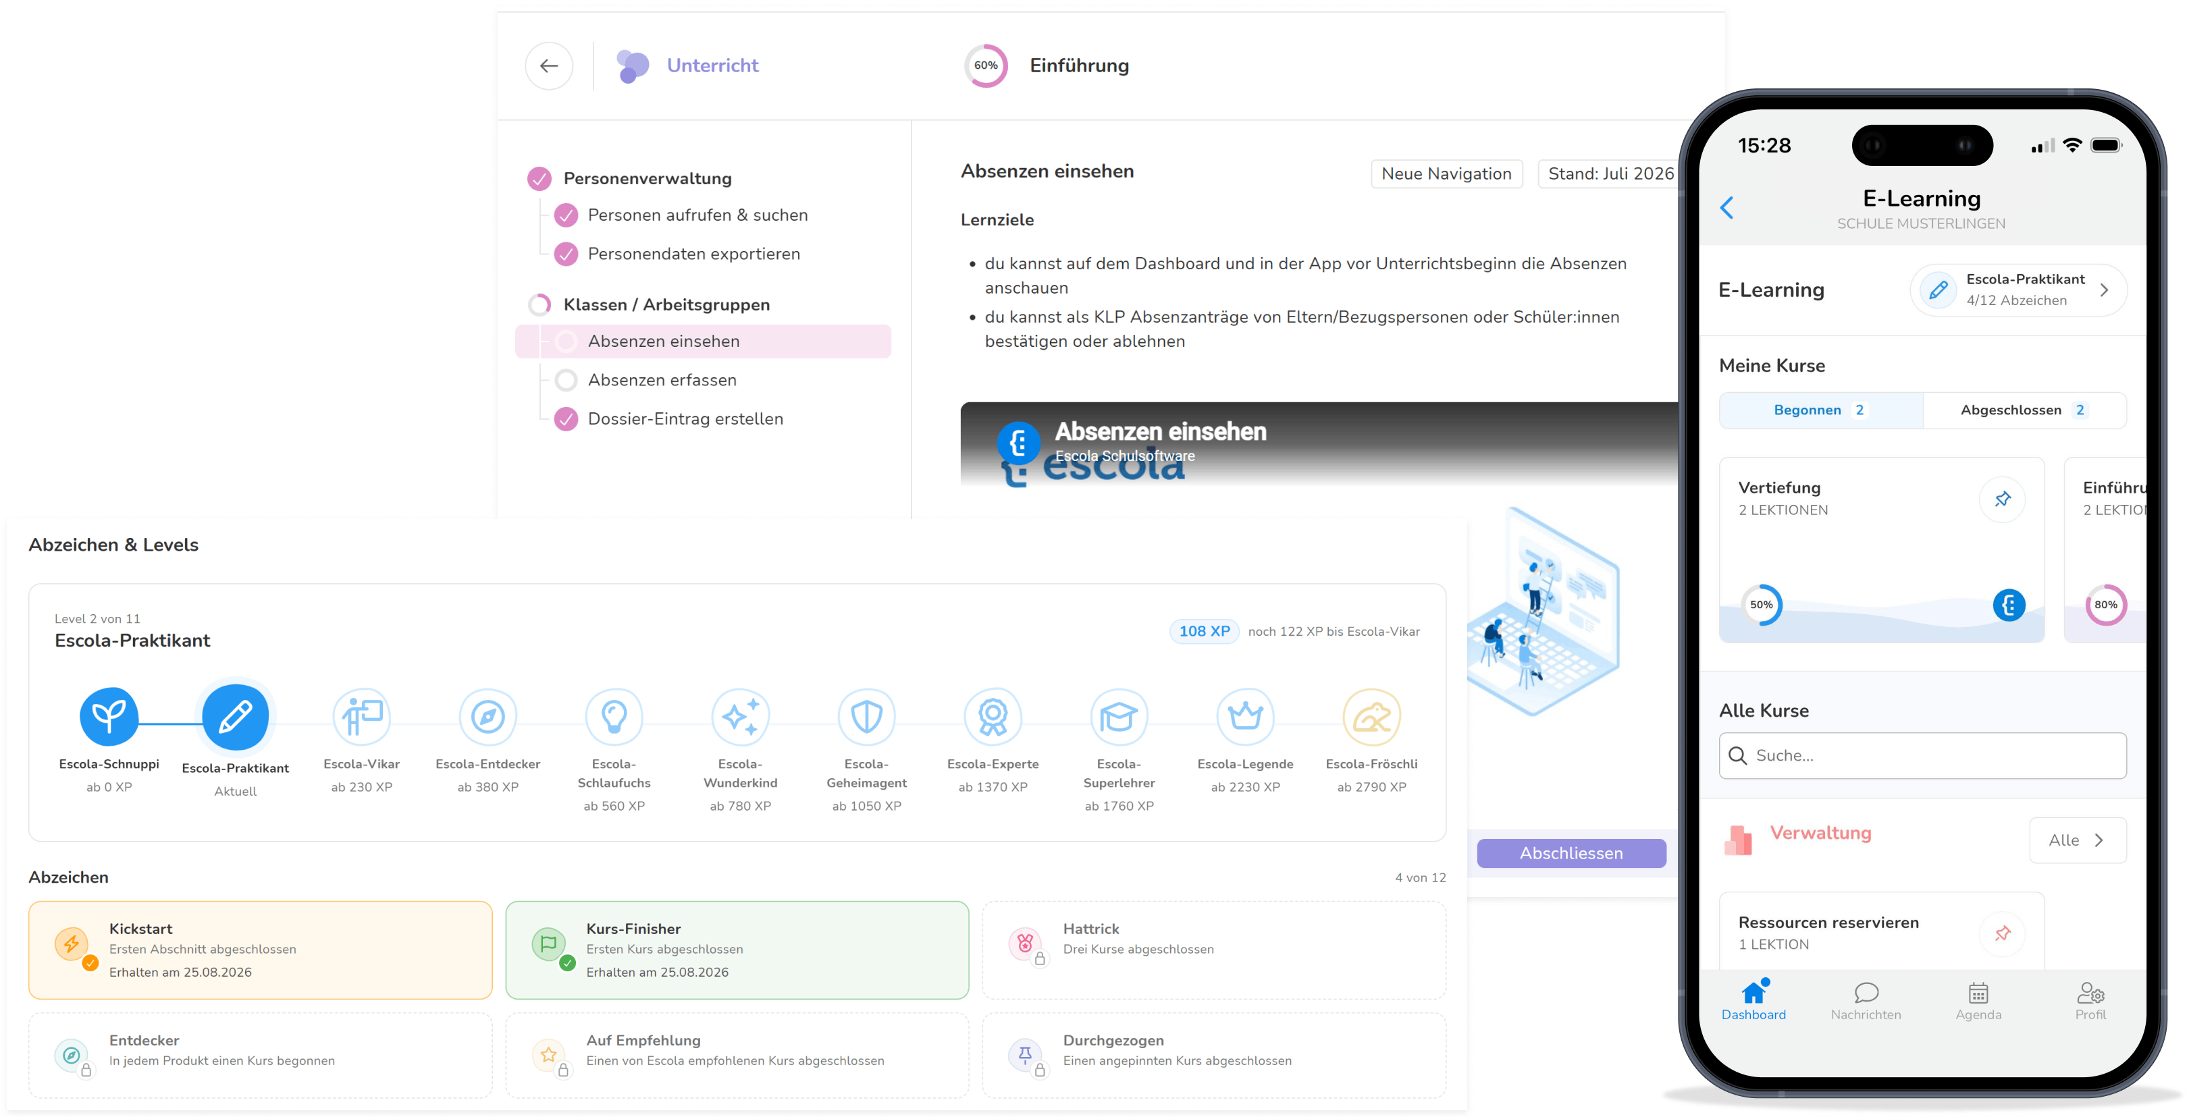Open Dashboard in phone bottom bar

click(x=1753, y=1001)
